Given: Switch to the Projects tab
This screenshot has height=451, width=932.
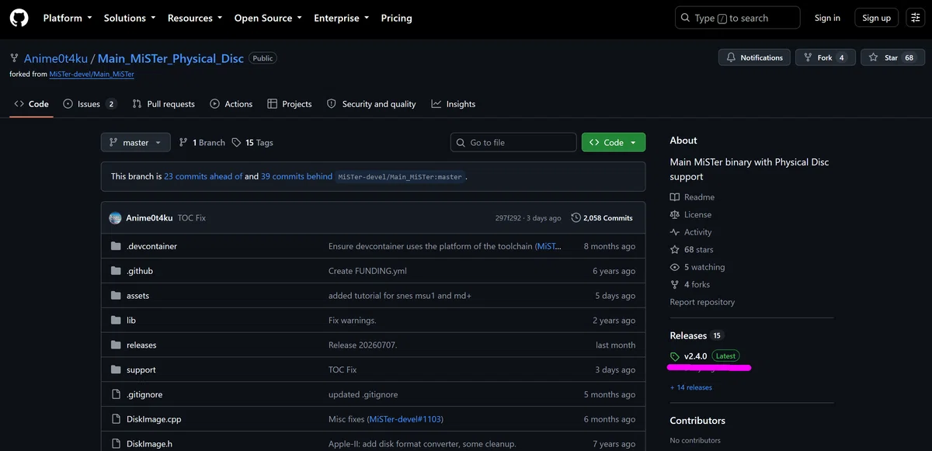Looking at the screenshot, I should coord(290,104).
